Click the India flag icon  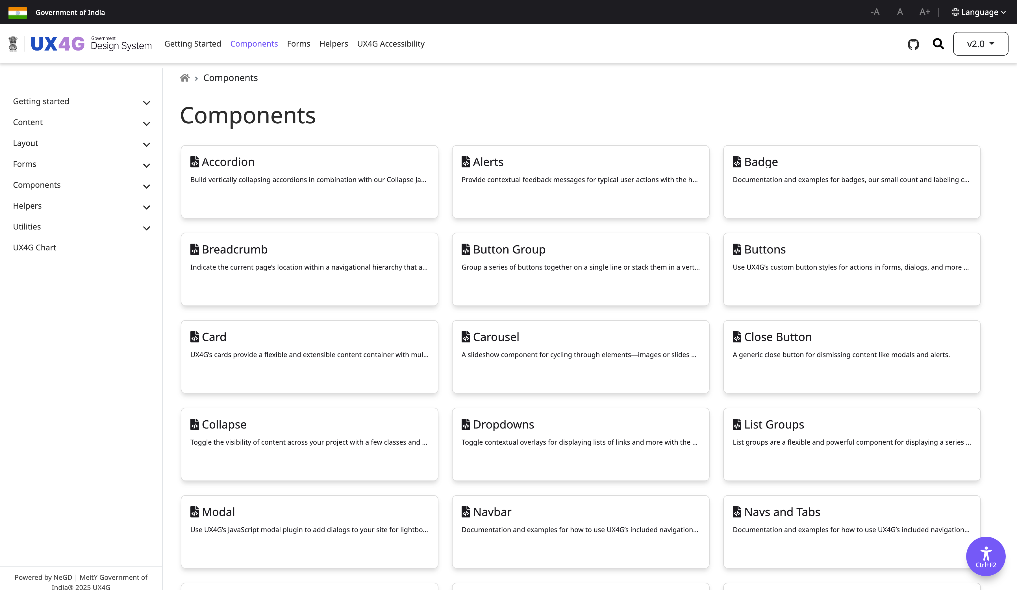click(x=18, y=12)
